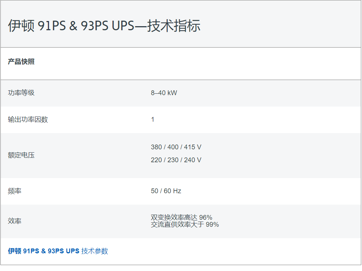Select the 交流直供效率大于 99% text
The width and height of the screenshot is (362, 271).
[x=185, y=225]
